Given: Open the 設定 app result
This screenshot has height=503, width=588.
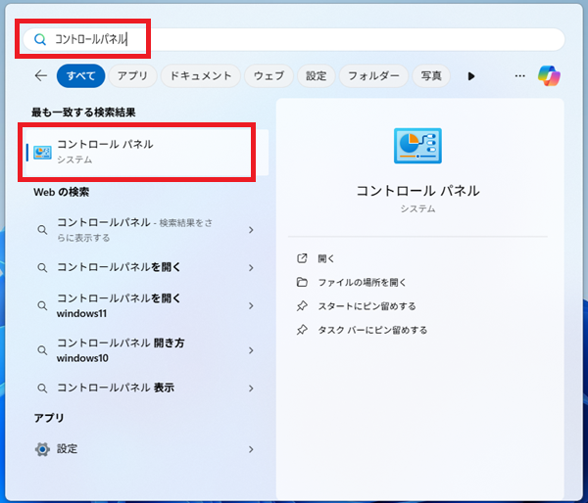Looking at the screenshot, I should [x=146, y=449].
